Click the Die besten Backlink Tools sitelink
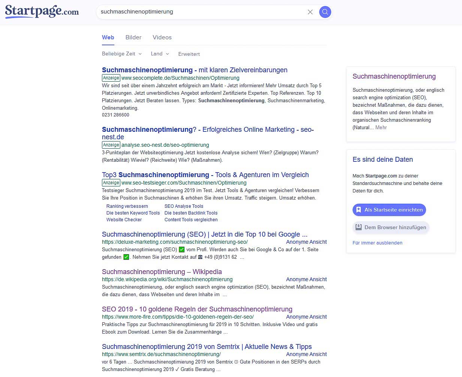 (191, 213)
